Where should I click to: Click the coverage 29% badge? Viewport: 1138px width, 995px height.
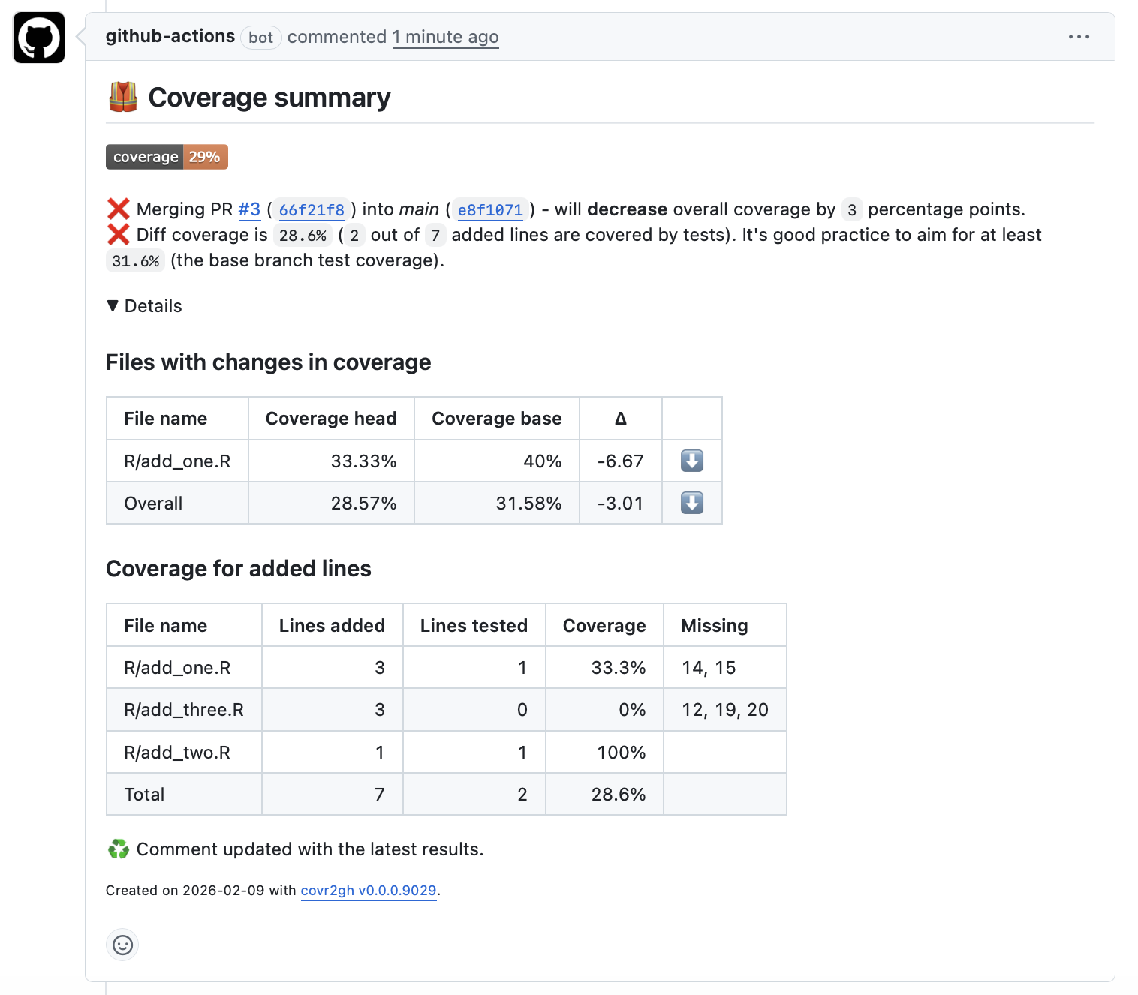166,156
